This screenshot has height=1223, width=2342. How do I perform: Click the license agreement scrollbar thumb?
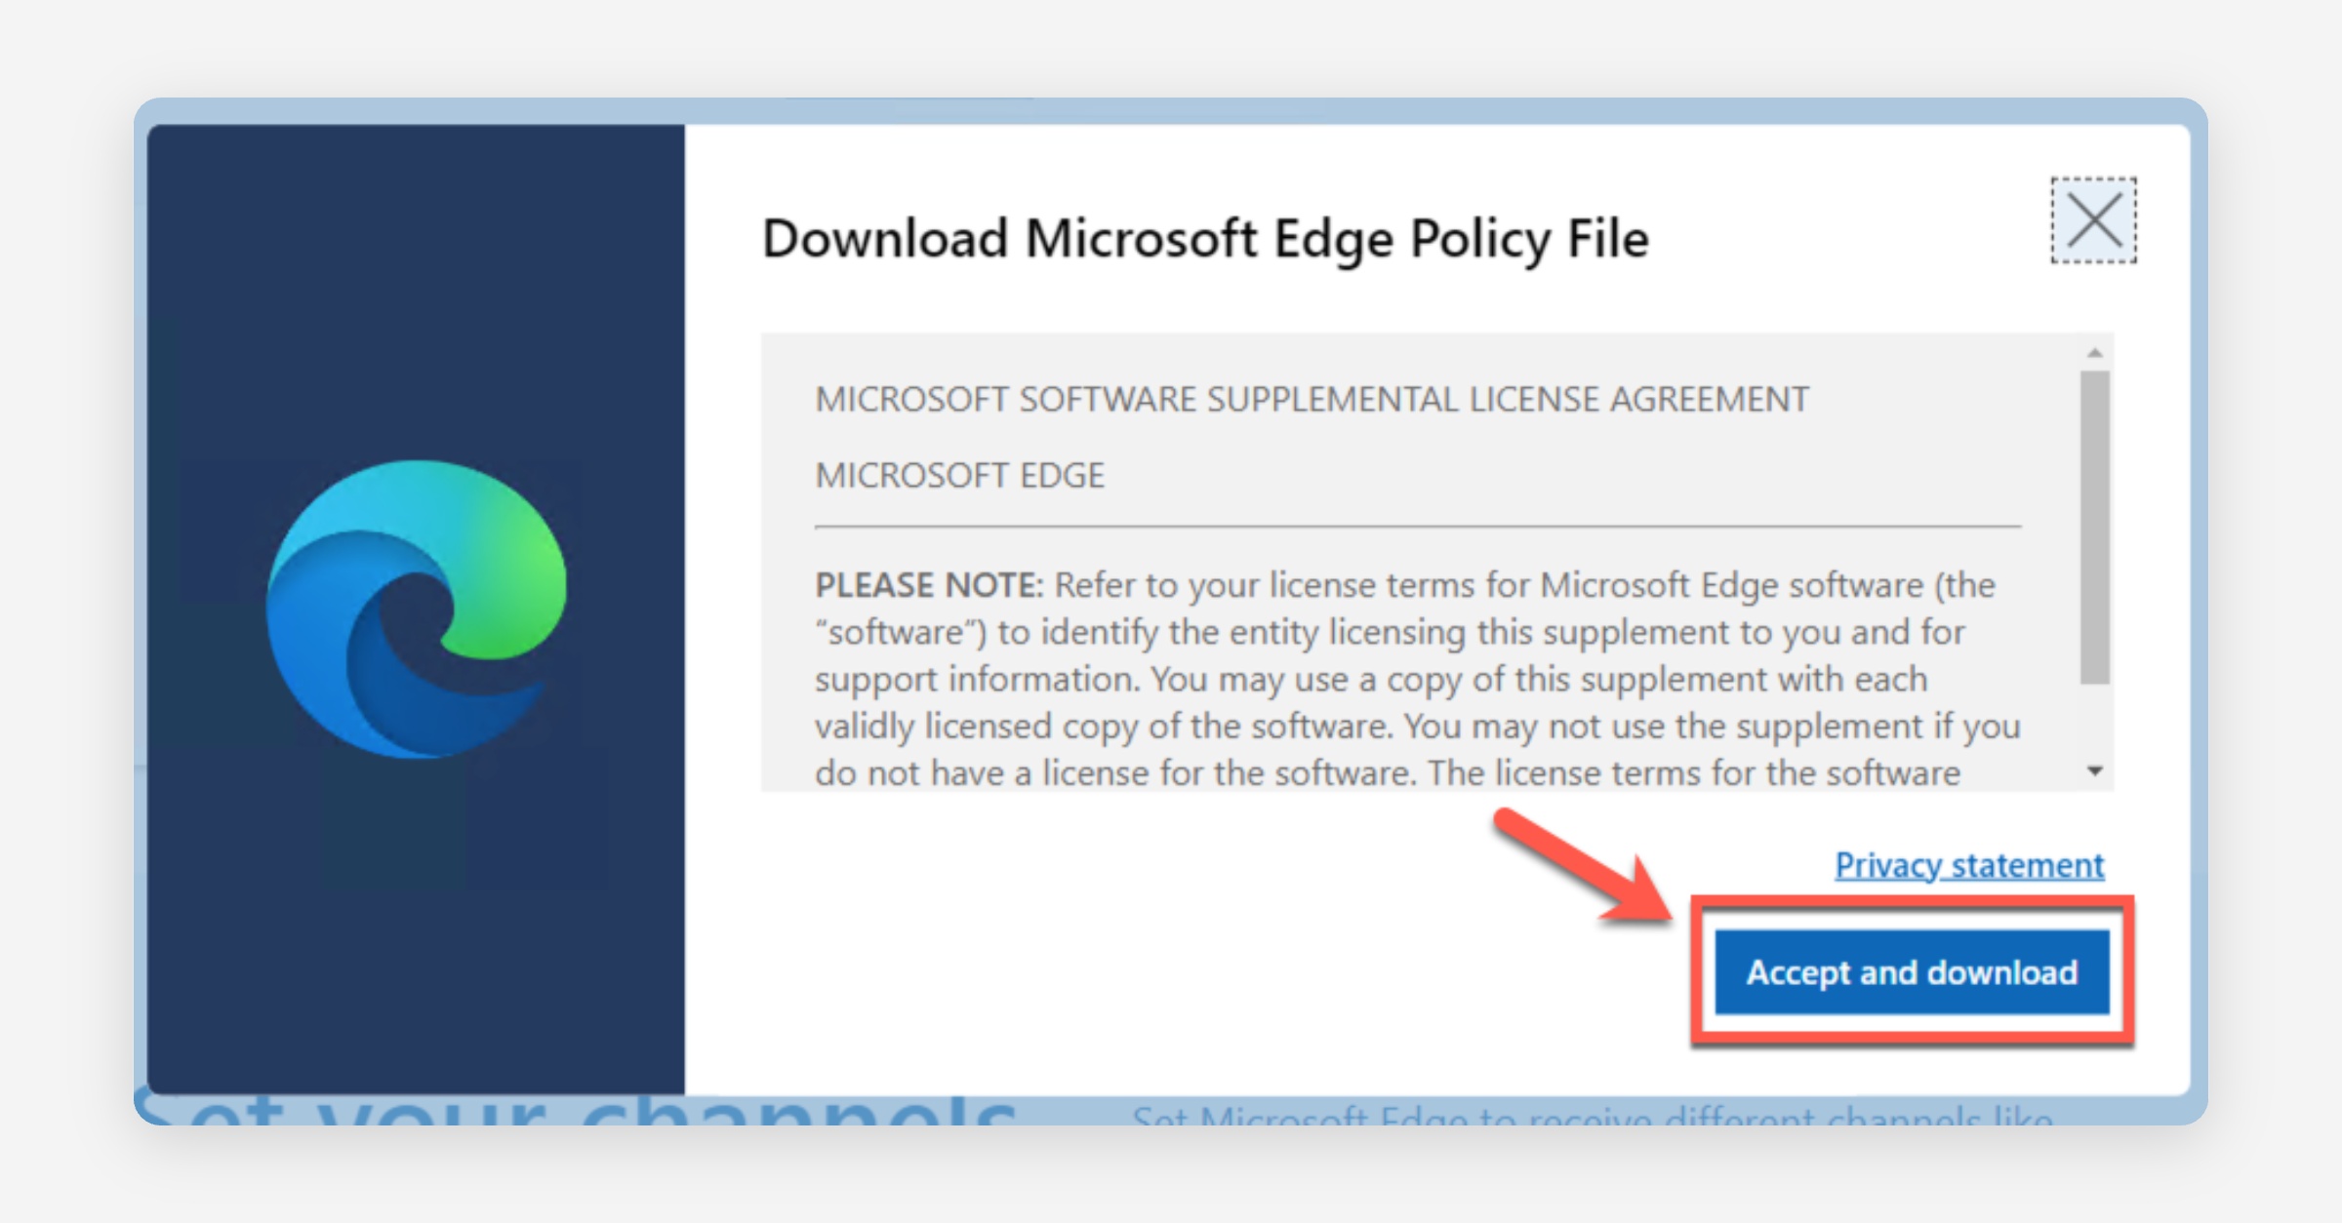point(2095,527)
